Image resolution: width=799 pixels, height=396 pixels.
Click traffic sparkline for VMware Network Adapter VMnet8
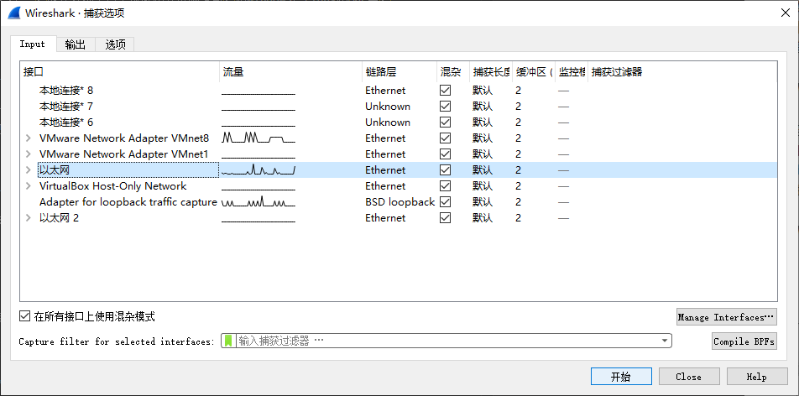point(258,138)
